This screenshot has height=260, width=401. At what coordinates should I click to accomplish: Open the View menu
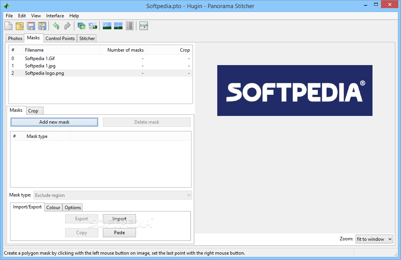pos(36,15)
